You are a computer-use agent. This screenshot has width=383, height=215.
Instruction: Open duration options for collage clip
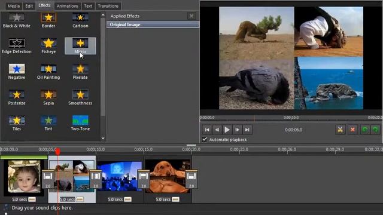click(80, 199)
